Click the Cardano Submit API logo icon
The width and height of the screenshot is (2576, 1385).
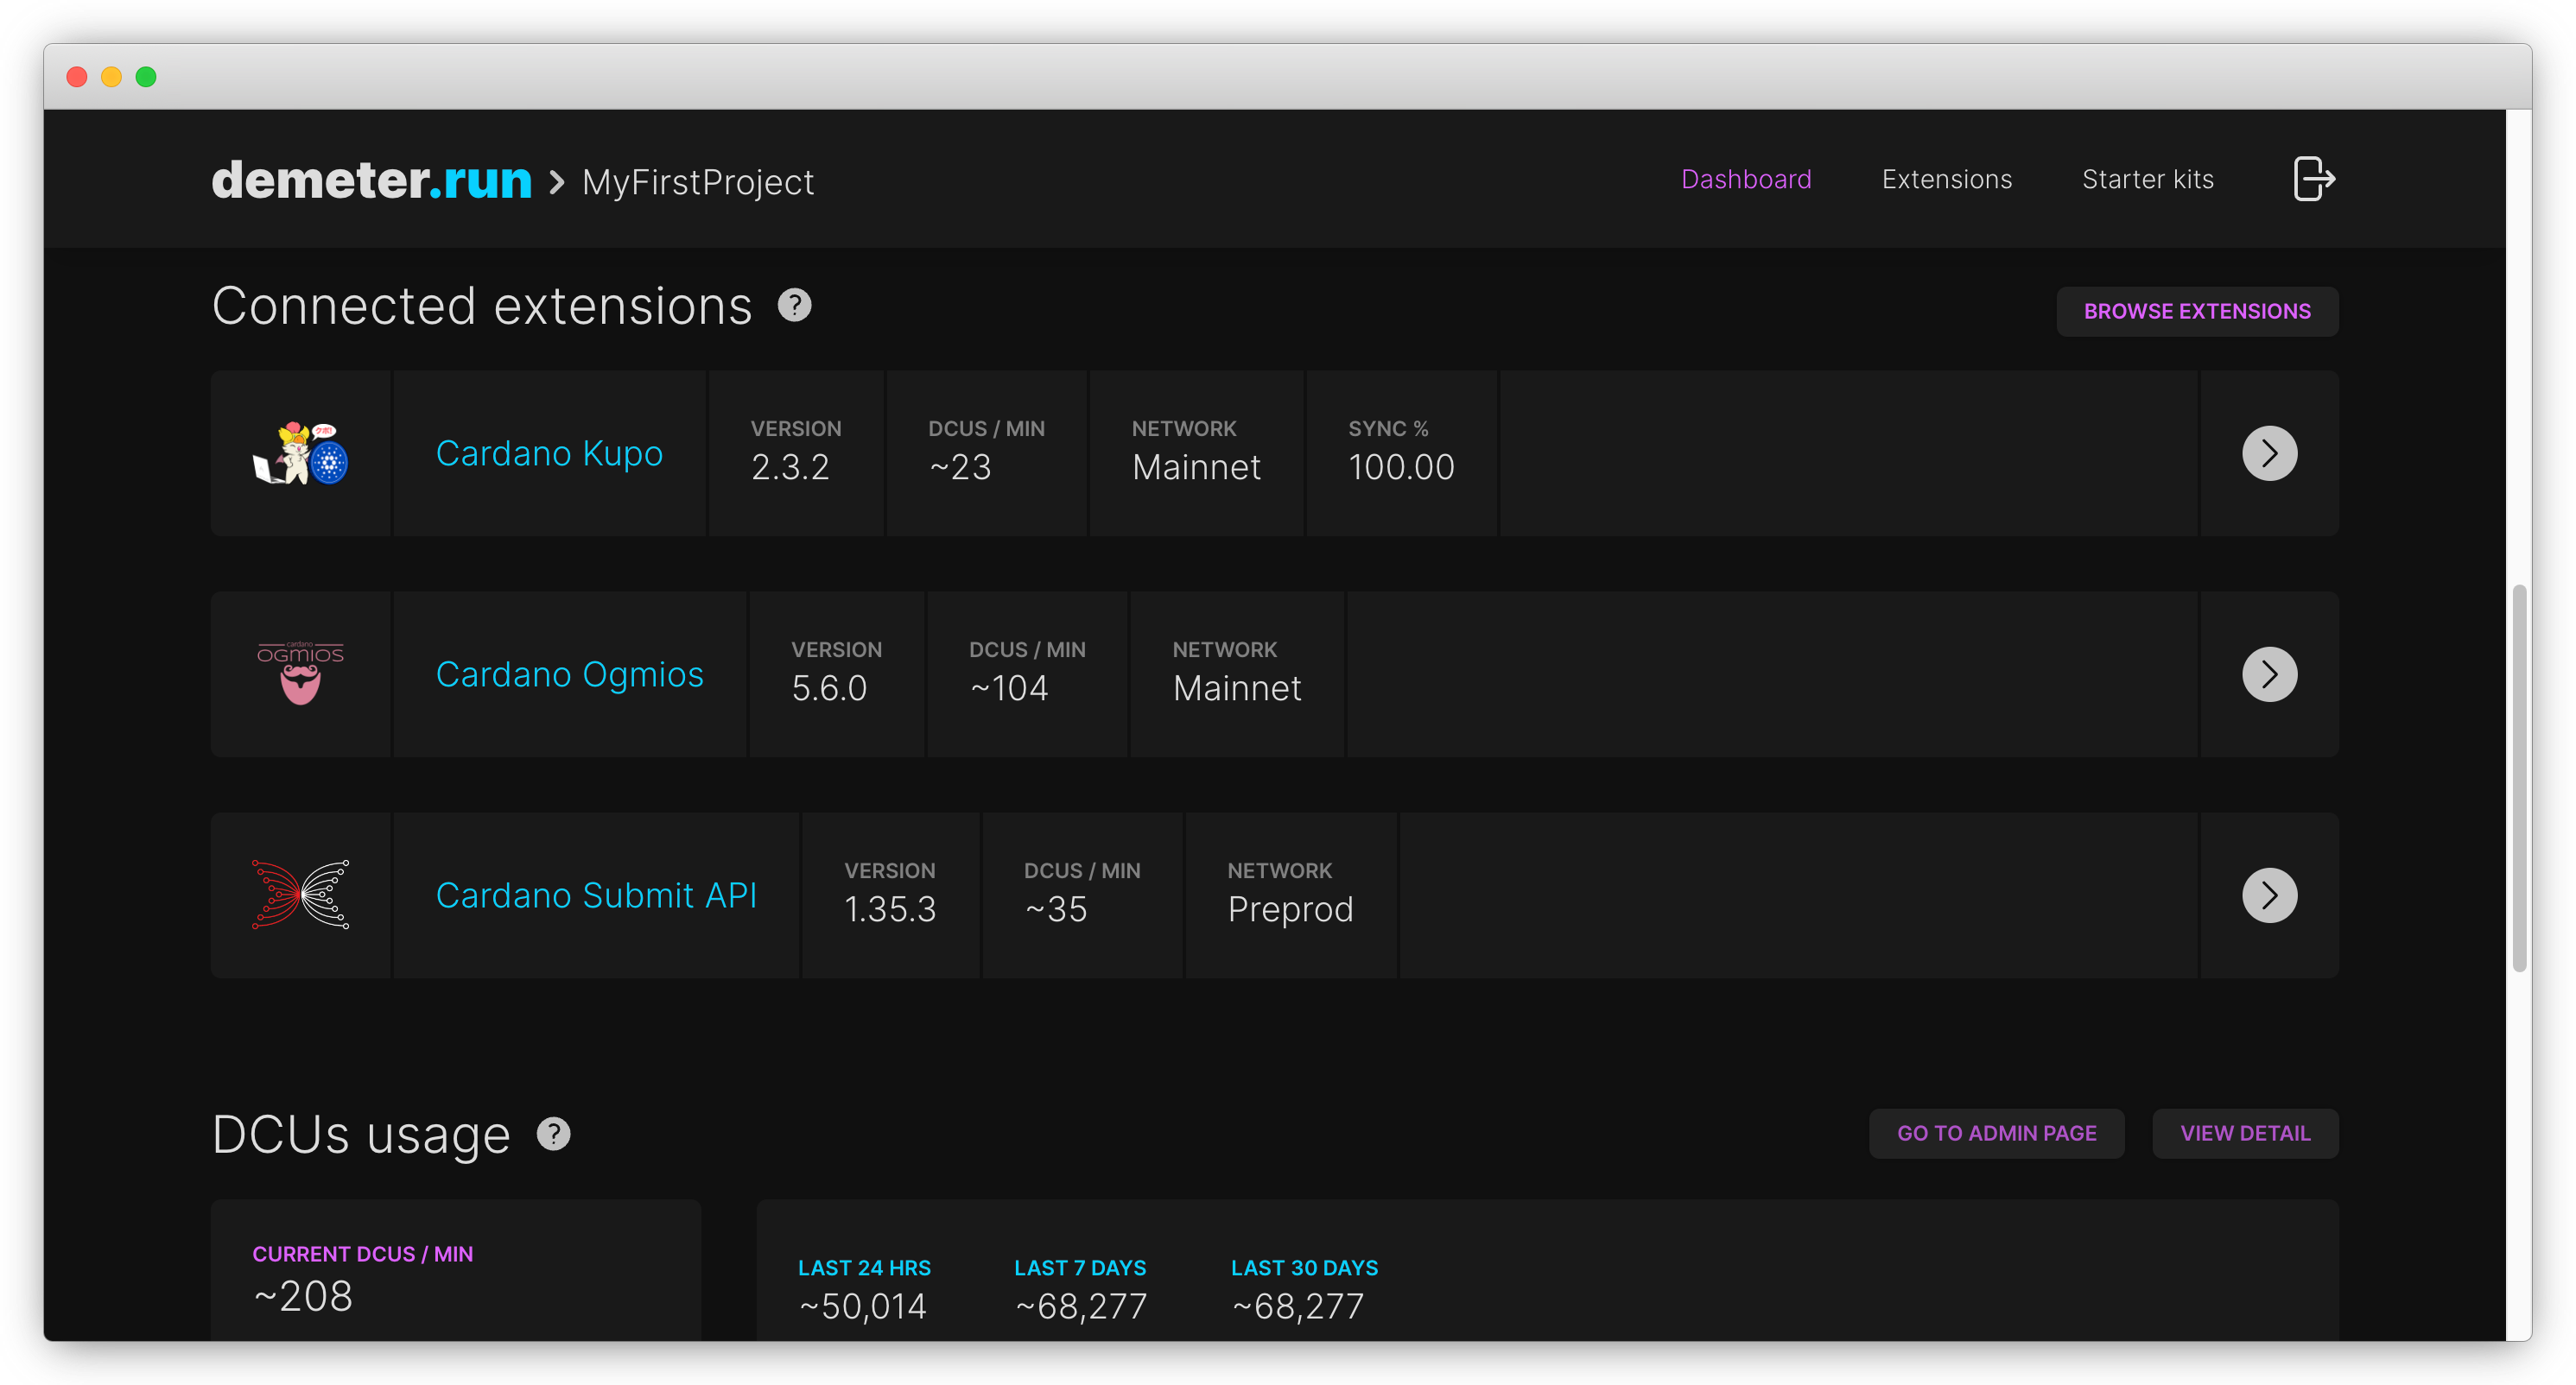coord(300,895)
